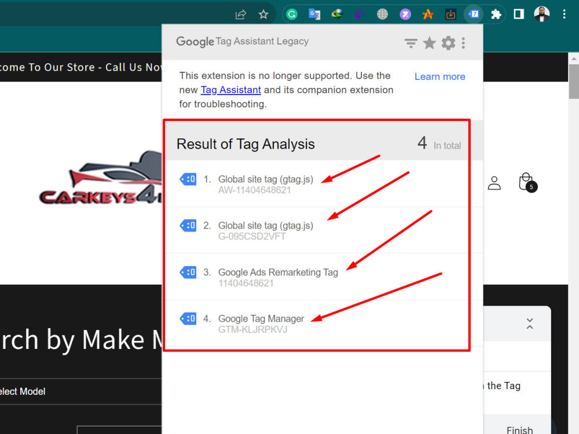Click the orange star extension icon

(428, 14)
